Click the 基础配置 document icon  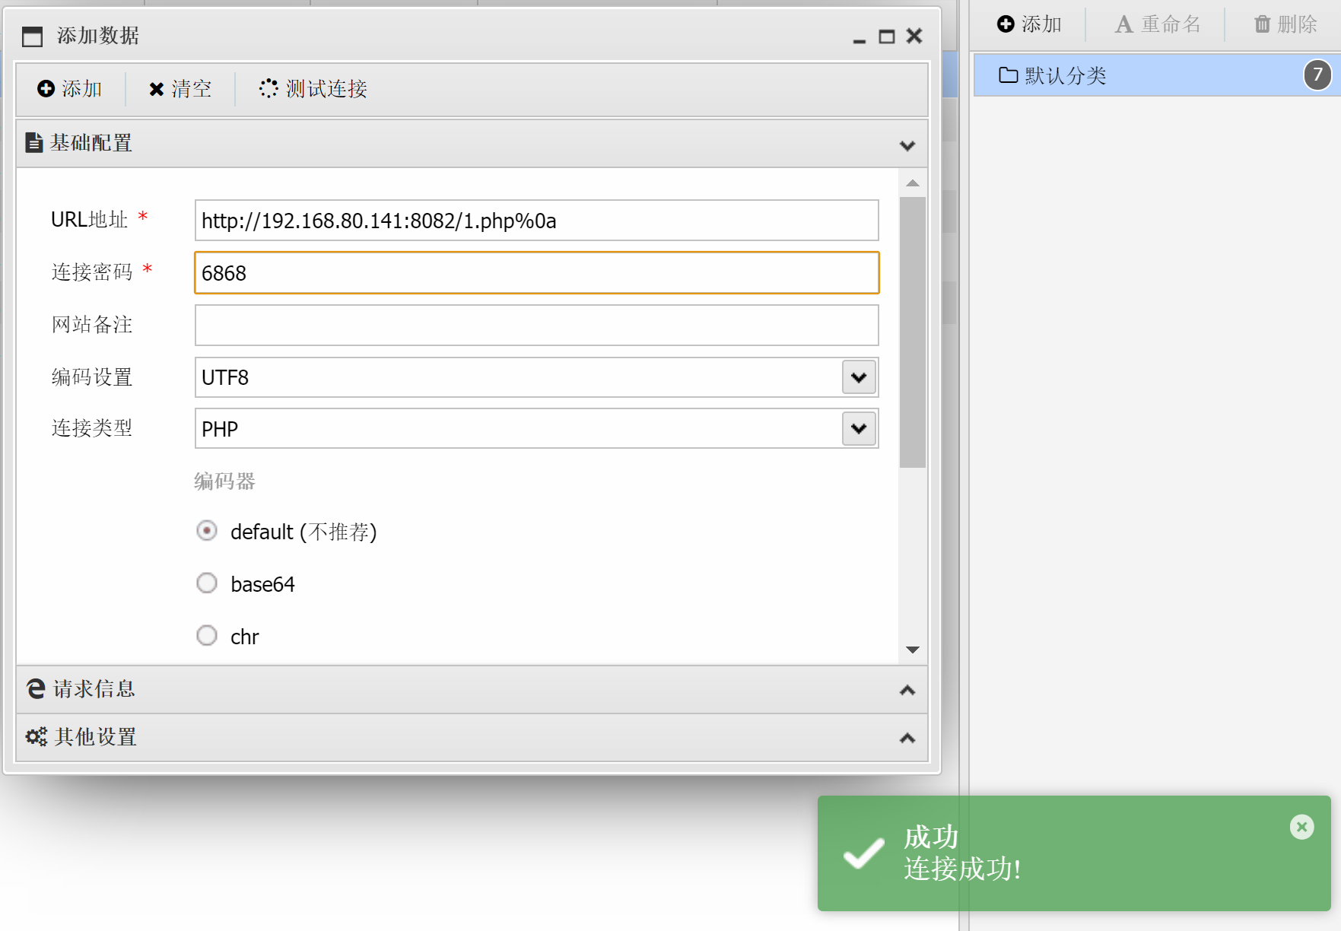(34, 142)
